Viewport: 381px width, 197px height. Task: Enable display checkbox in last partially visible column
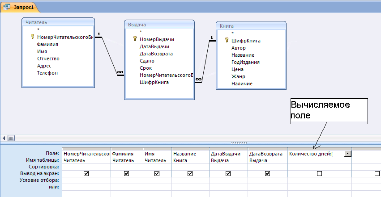377,173
